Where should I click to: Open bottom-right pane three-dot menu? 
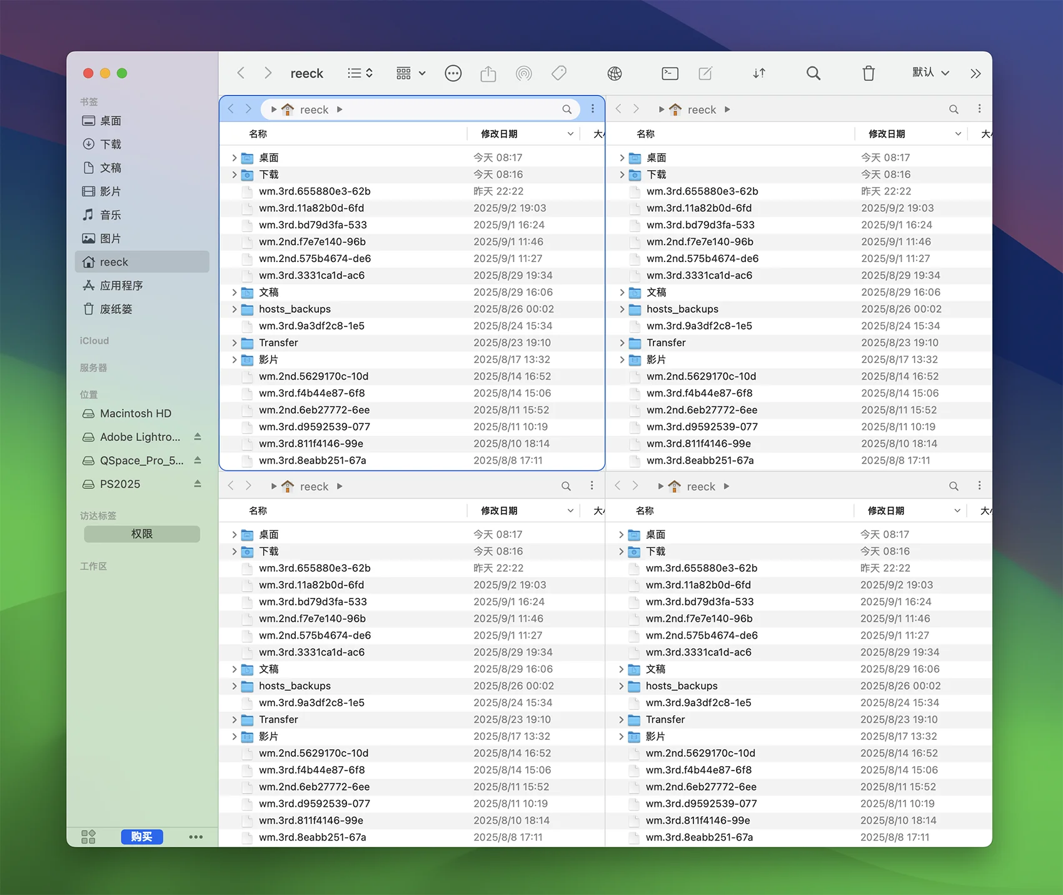point(979,485)
